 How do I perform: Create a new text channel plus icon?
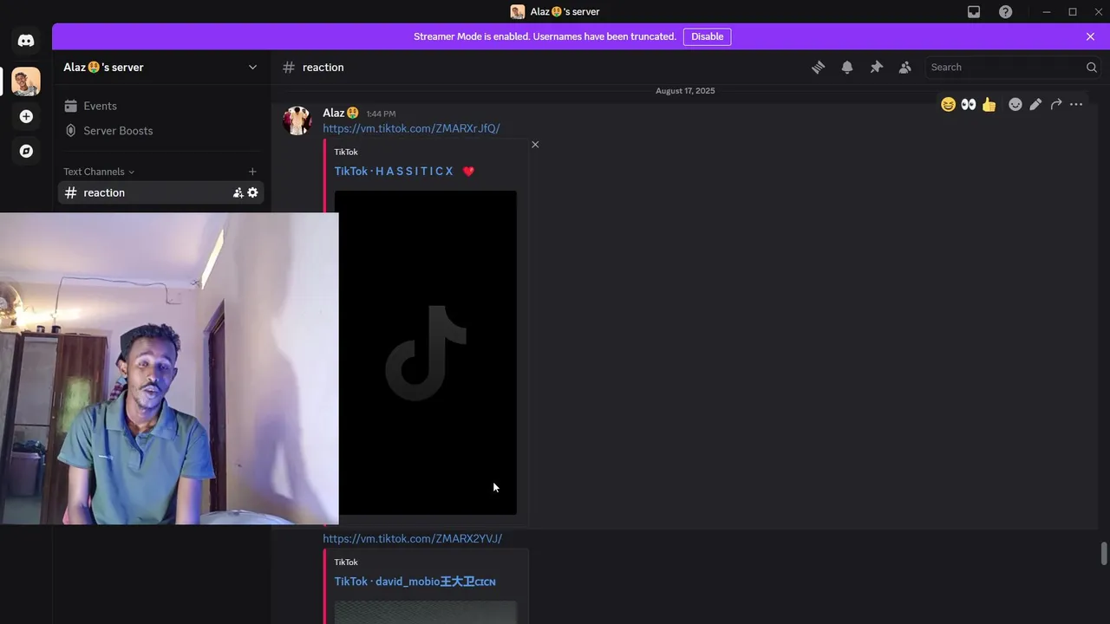pyautogui.click(x=252, y=172)
